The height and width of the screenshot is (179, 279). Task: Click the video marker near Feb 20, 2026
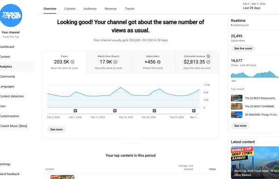pos(154,111)
